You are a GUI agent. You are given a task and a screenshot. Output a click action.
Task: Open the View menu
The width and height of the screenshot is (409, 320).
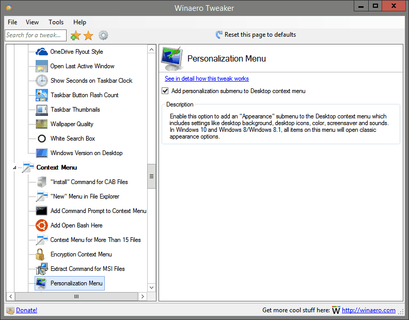(x=32, y=22)
